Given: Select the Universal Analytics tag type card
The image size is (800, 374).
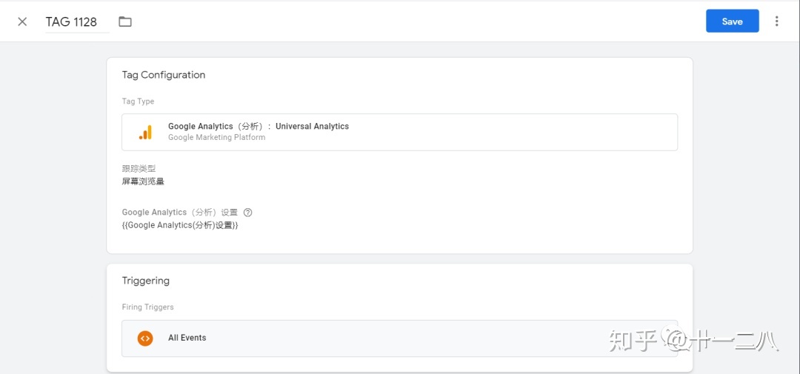Looking at the screenshot, I should point(399,132).
